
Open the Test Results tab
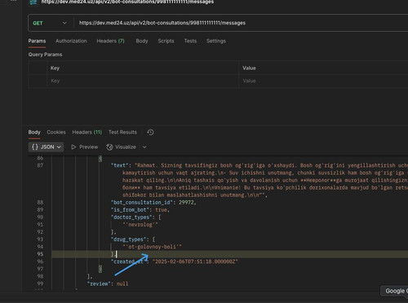[122, 132]
